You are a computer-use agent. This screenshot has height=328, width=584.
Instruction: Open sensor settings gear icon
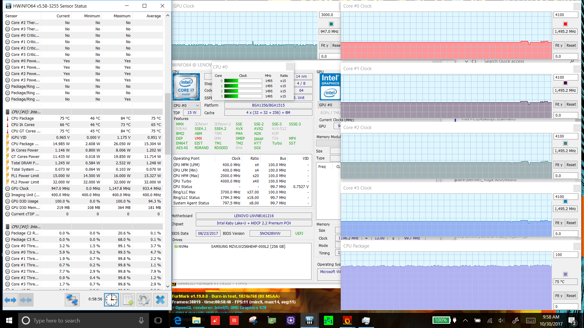click(x=144, y=300)
